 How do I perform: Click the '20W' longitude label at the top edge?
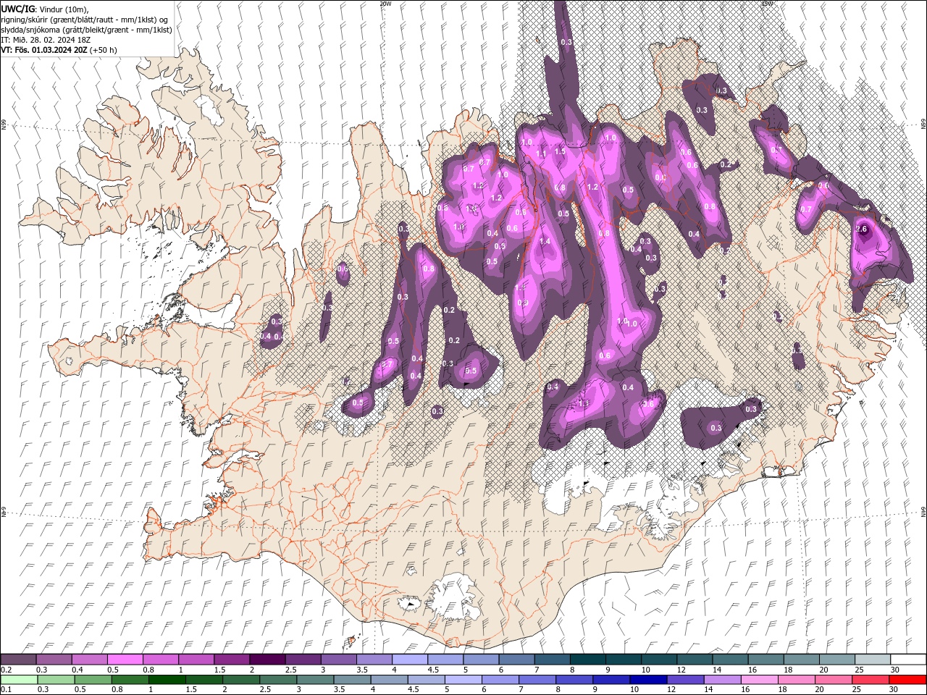385,4
